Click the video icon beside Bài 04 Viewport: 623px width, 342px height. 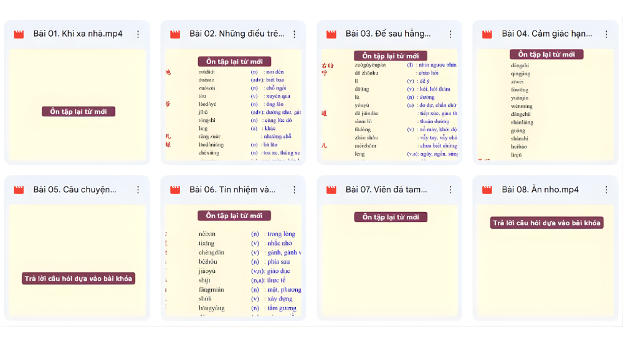pos(487,34)
